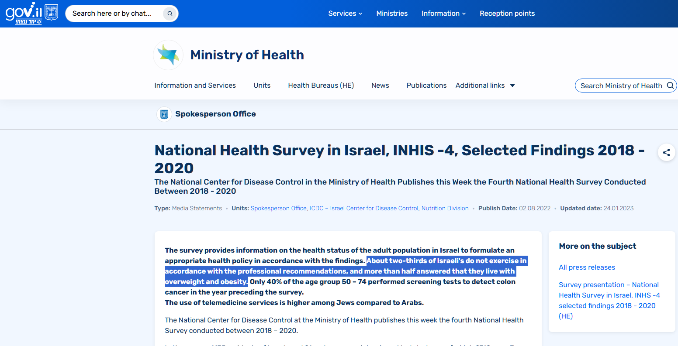
Task: Open the gov.il home logo
Action: 31,13
